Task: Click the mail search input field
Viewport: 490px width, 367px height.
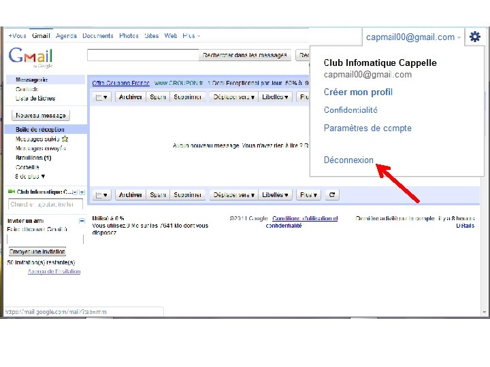Action: click(x=143, y=55)
